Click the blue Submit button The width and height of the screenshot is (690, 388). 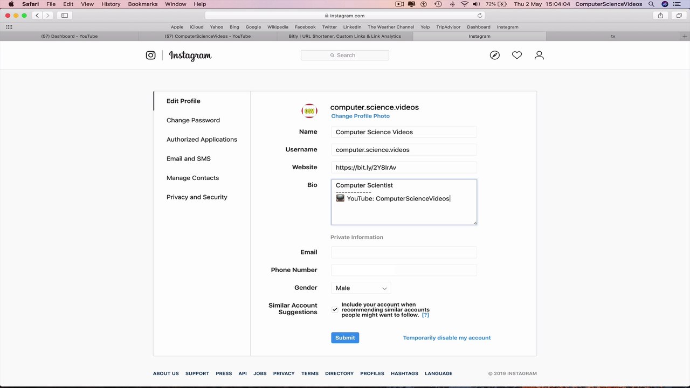pos(345,338)
